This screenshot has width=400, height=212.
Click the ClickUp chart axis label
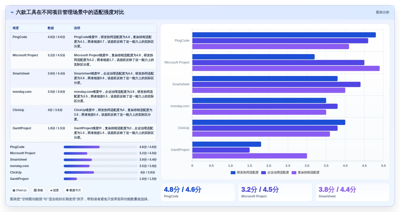pyautogui.click(x=184, y=128)
